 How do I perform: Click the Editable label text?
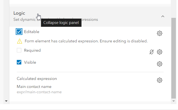click(32, 32)
